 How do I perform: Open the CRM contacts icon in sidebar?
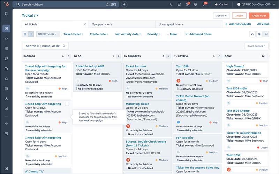coord(6,29)
